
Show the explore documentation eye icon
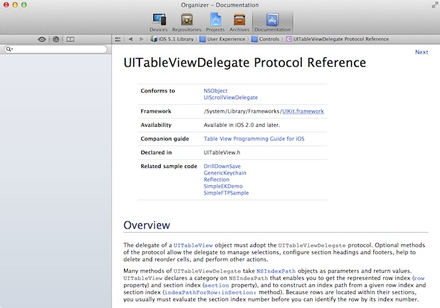click(42, 39)
